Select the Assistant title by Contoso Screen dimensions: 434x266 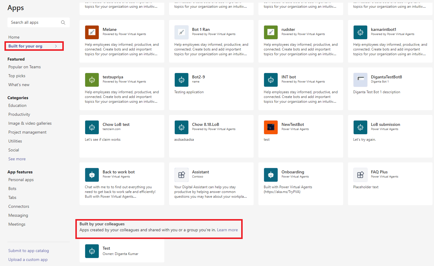[201, 172]
